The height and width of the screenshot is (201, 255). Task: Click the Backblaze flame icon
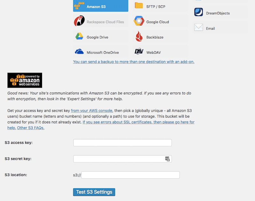point(139,36)
